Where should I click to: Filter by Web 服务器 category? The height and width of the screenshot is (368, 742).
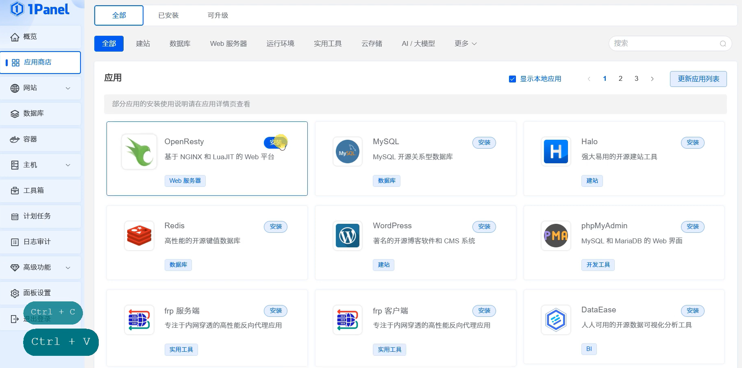click(228, 43)
